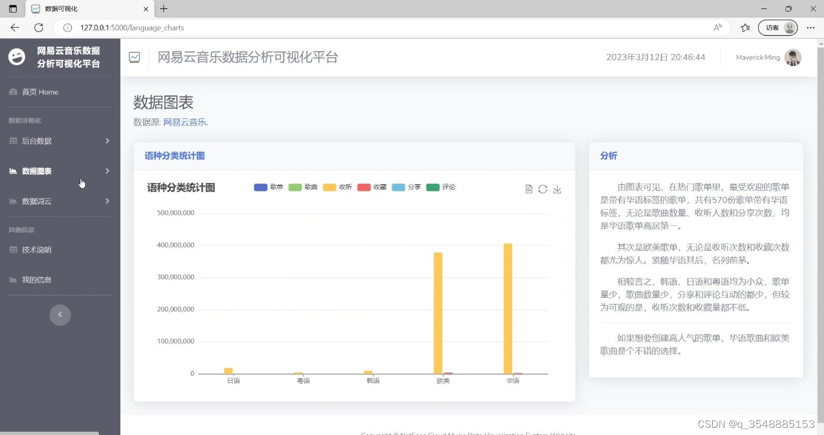Screen dimensions: 824x435
Task: Follow the 网易云音乐 data source link
Action: tap(185, 122)
